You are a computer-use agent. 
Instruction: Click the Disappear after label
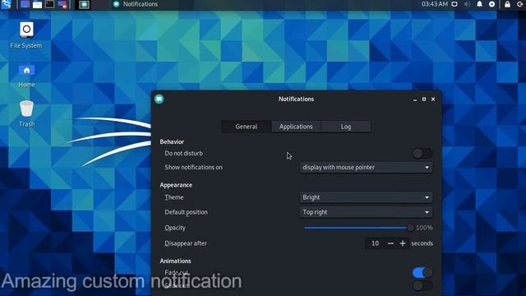click(x=186, y=243)
